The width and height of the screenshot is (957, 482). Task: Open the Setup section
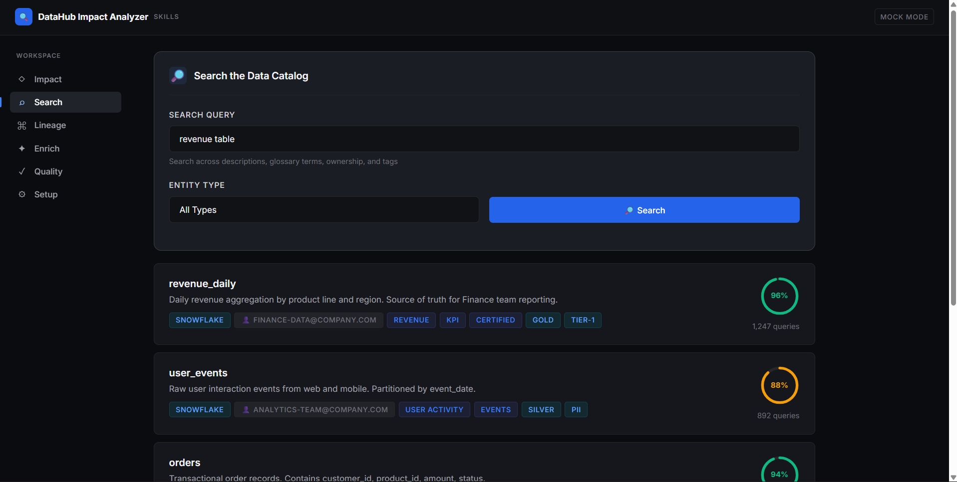tap(65, 194)
